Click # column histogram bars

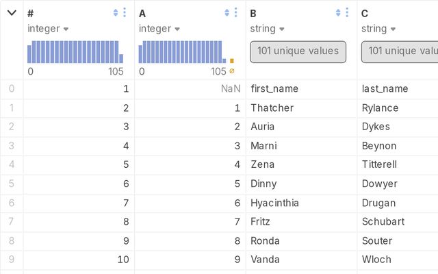(x=74, y=52)
